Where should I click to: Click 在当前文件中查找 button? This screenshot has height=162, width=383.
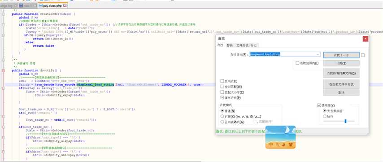pyautogui.click(x=341, y=84)
